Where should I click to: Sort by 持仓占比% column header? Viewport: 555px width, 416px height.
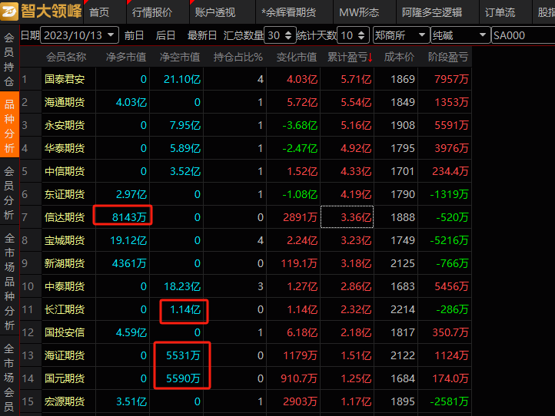click(238, 57)
